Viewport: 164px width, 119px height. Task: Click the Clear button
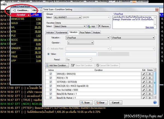point(101,103)
